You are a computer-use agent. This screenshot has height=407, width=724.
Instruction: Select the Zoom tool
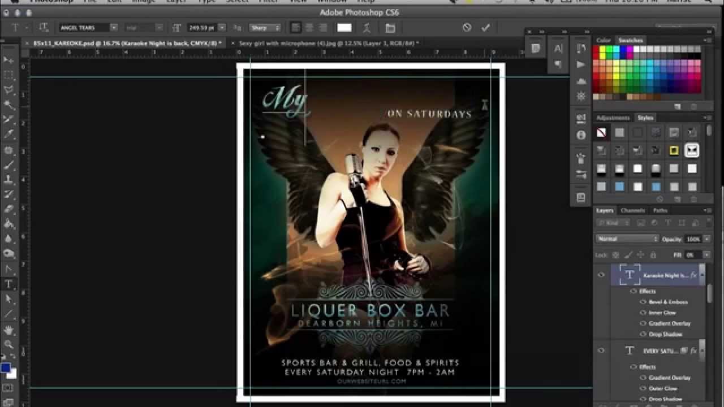(9, 342)
